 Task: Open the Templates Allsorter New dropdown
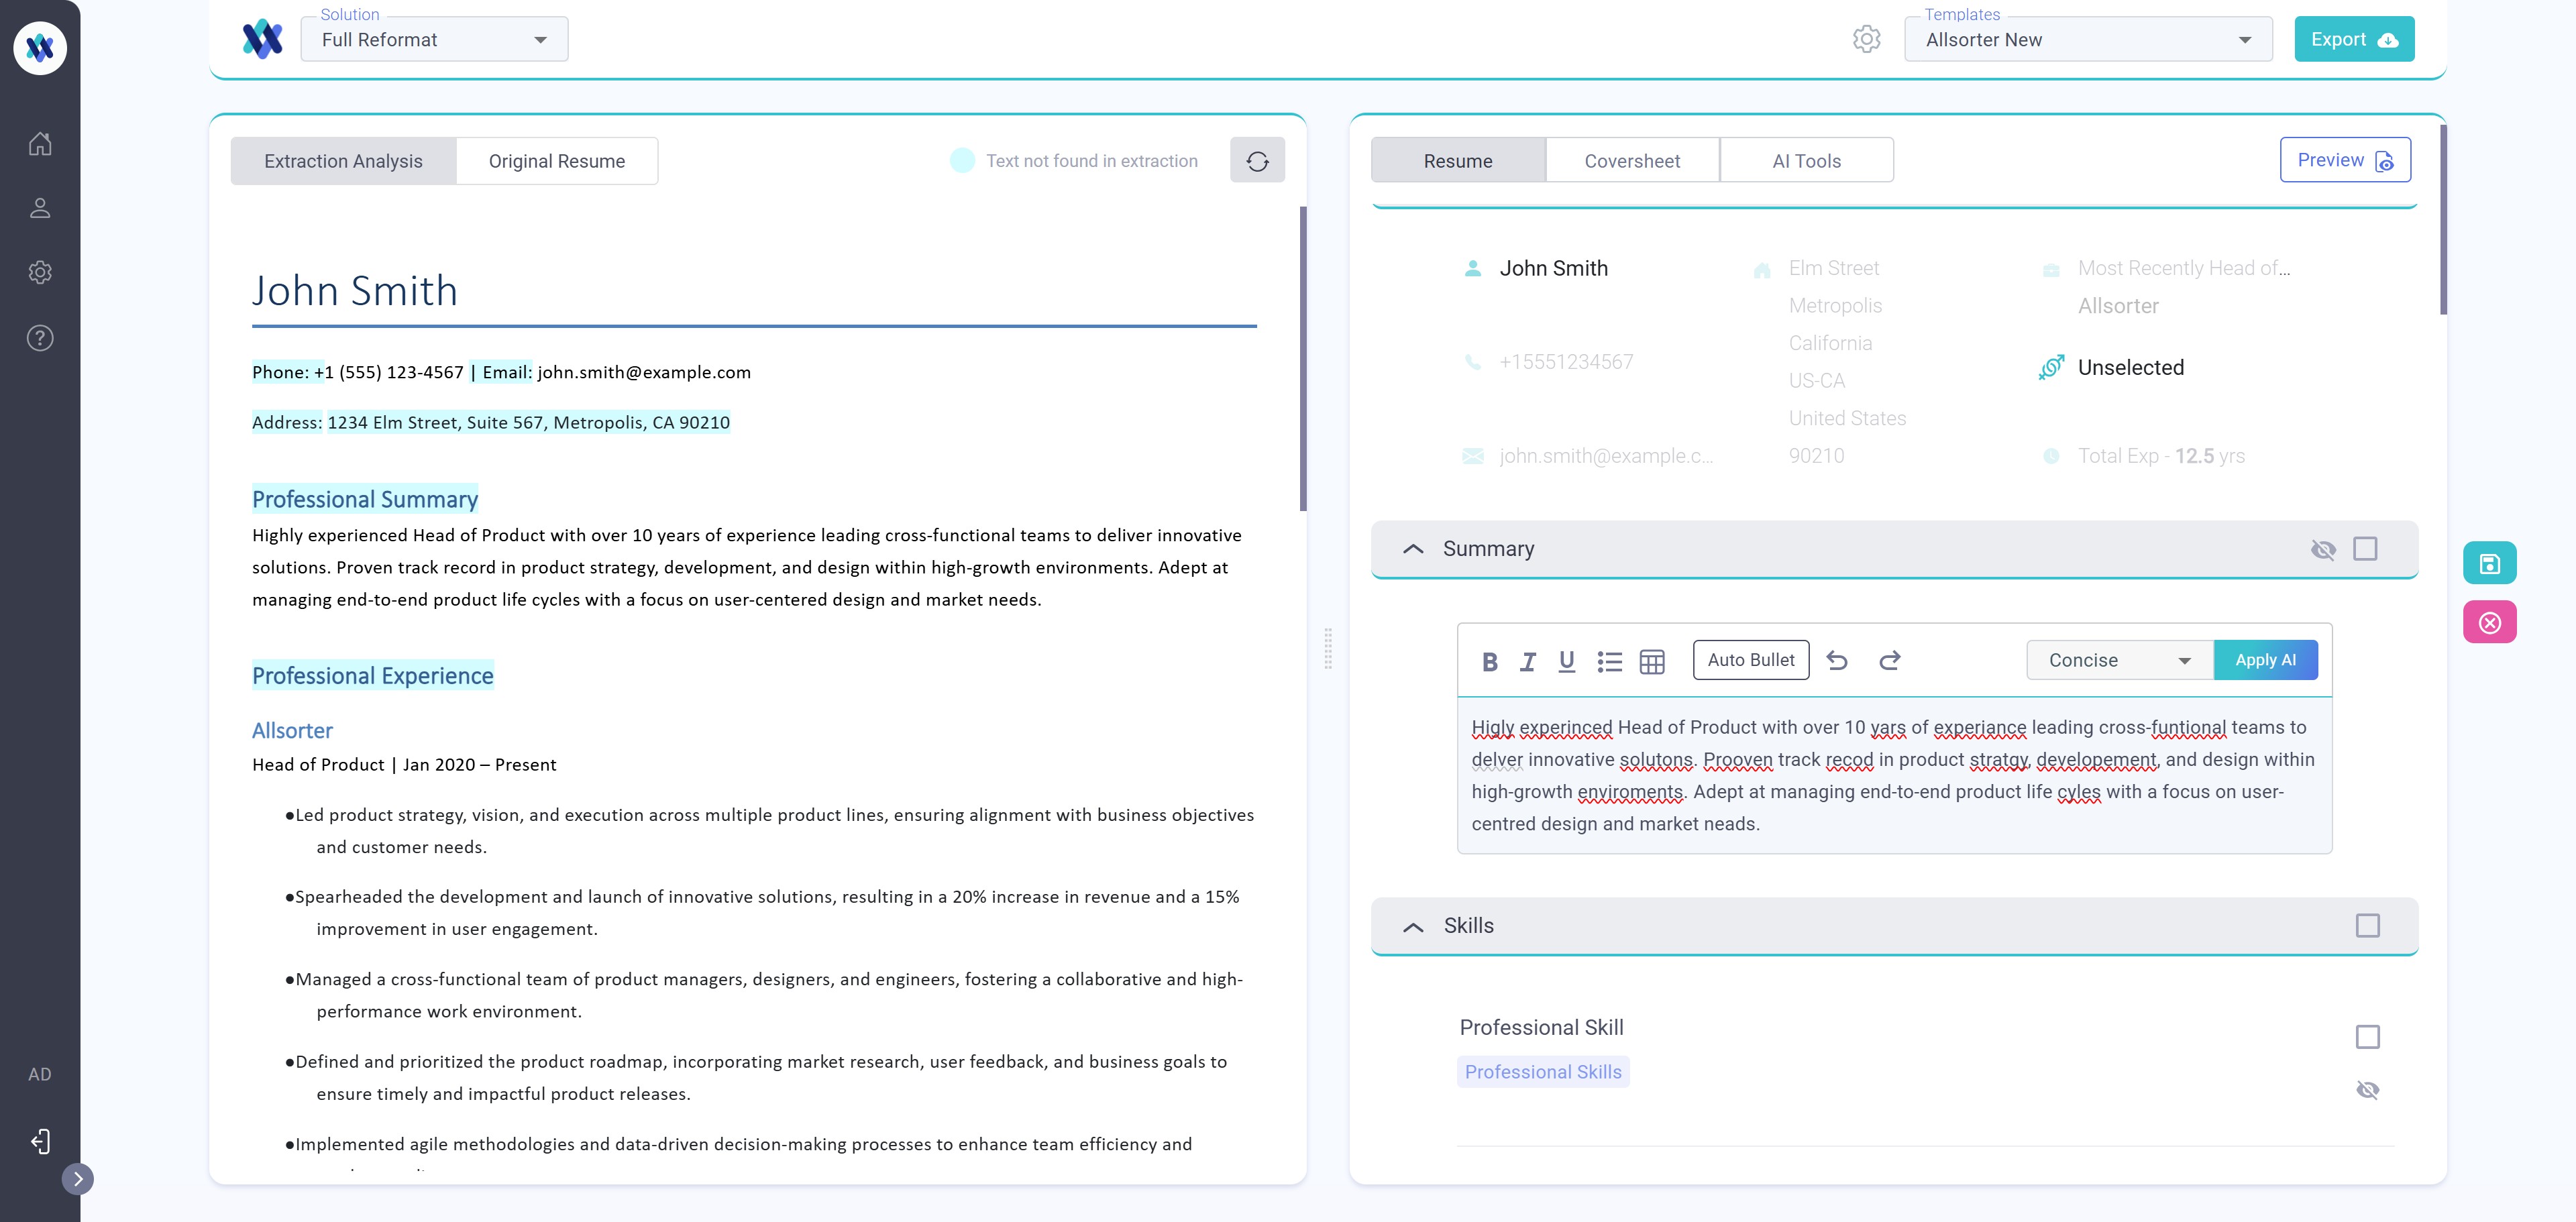click(2087, 40)
